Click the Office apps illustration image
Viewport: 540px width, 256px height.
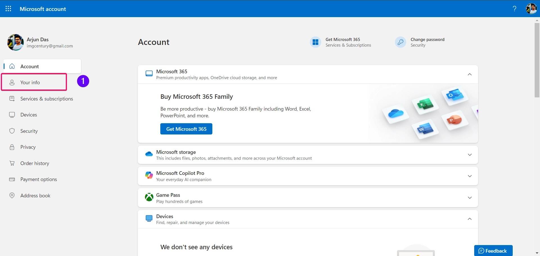click(423, 113)
